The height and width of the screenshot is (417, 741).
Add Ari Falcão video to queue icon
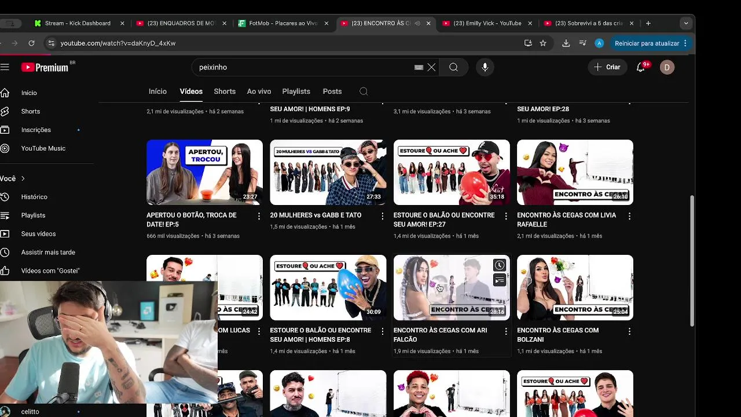pos(499,280)
